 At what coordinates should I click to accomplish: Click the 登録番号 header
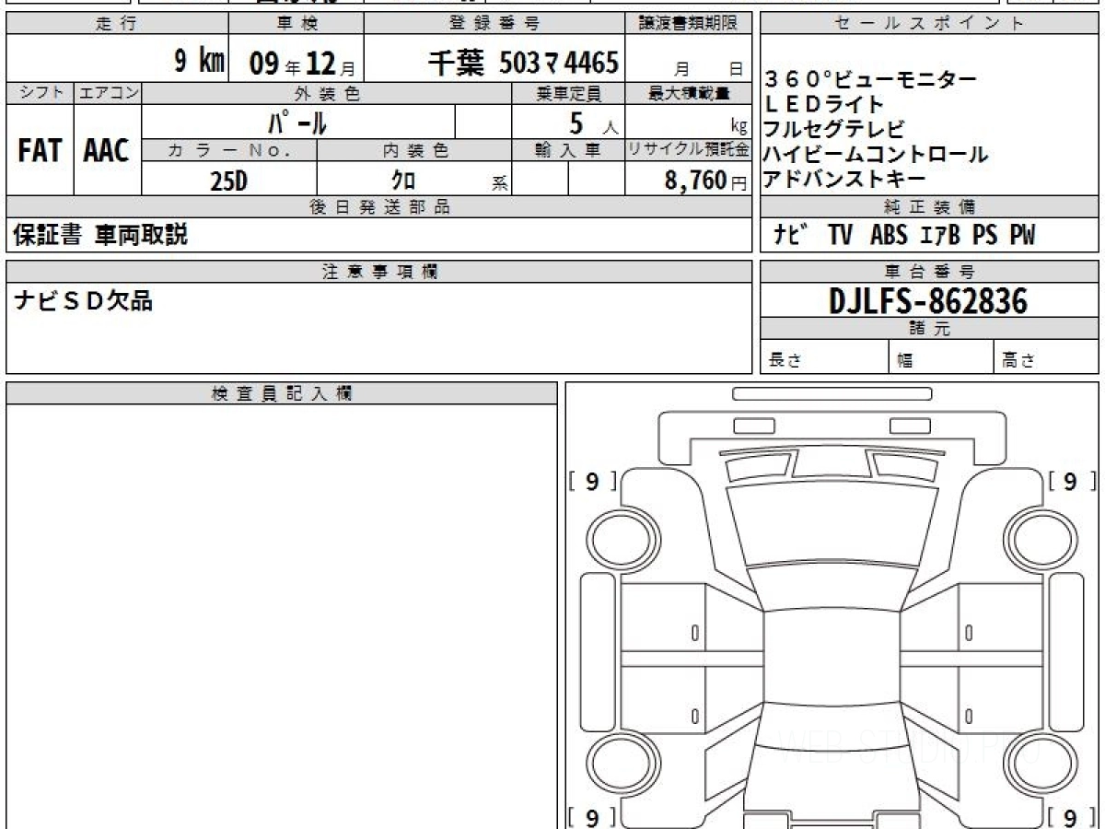point(494,24)
